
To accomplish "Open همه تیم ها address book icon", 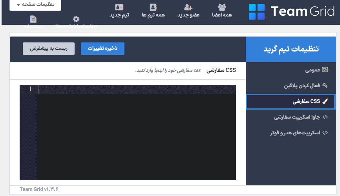I will pos(153,7).
